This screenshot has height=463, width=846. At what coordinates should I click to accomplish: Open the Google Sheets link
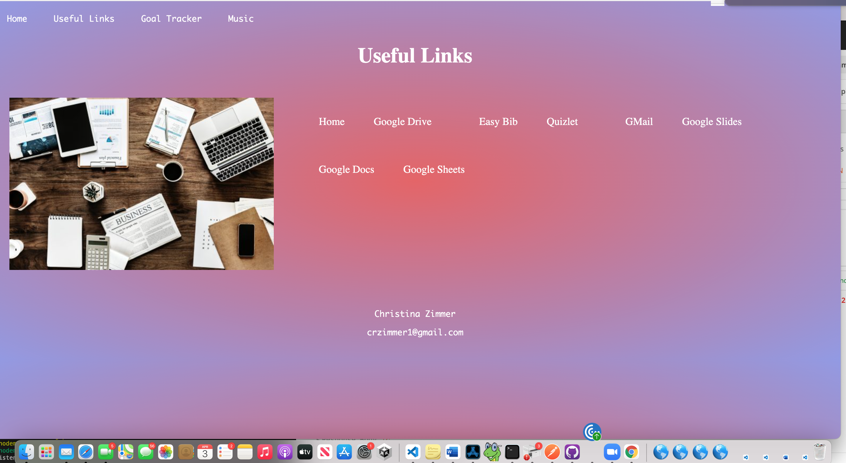point(434,169)
